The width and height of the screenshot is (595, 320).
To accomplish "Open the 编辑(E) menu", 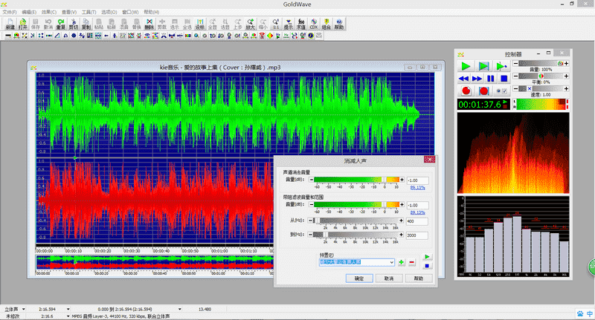I will (x=29, y=12).
